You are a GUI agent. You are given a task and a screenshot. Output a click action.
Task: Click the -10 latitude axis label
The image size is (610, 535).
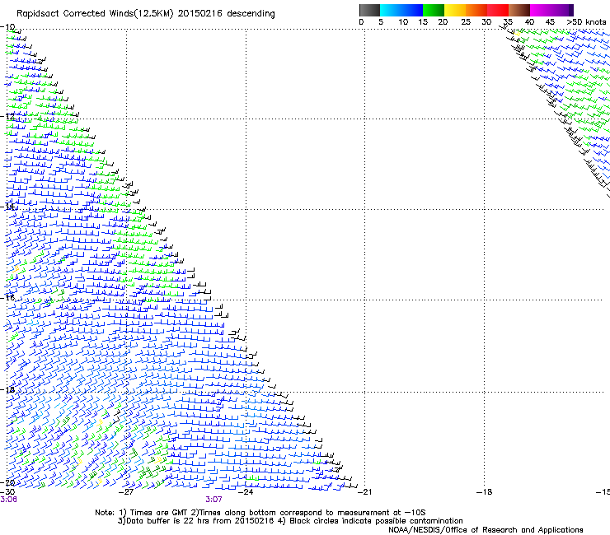pyautogui.click(x=8, y=27)
